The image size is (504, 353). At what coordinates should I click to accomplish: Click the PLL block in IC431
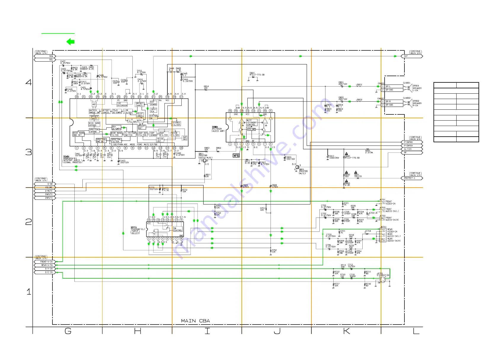point(141,121)
